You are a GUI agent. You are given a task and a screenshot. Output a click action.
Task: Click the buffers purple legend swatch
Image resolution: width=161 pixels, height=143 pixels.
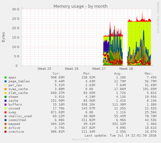click(x=6, y=105)
